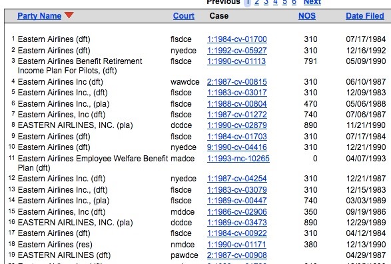Click date filed 04/29/1987
The height and width of the screenshot is (264, 391).
click(366, 255)
